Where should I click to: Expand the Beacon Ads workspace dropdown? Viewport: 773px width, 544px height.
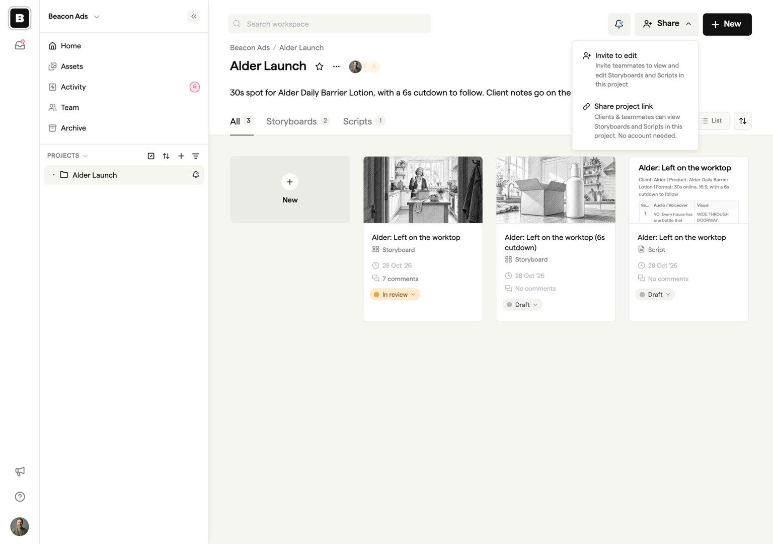click(73, 16)
